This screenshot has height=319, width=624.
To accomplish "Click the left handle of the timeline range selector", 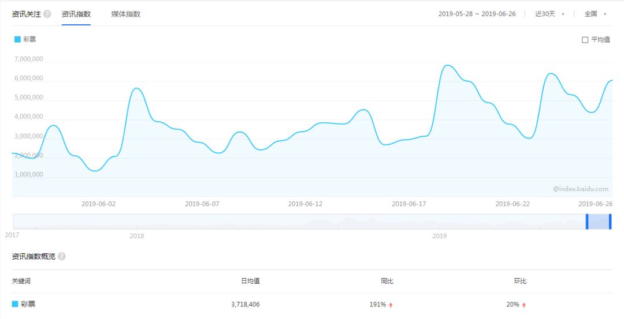I will coord(587,222).
